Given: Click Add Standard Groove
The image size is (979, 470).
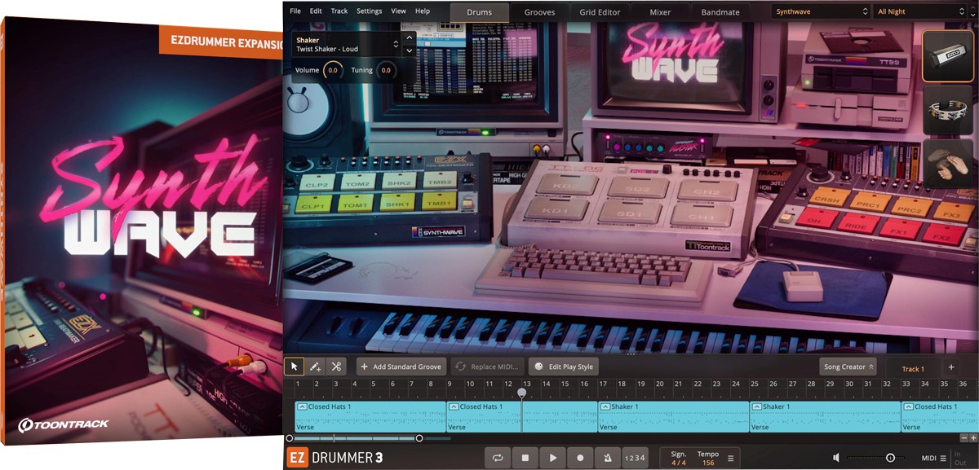Looking at the screenshot, I should pos(401,367).
